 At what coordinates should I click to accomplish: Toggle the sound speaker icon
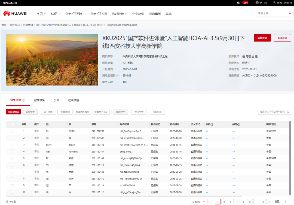pyautogui.click(x=238, y=3)
